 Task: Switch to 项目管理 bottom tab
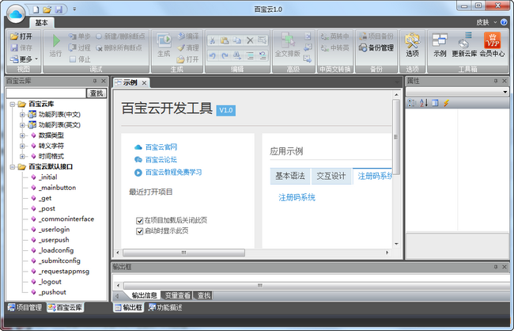(25, 307)
